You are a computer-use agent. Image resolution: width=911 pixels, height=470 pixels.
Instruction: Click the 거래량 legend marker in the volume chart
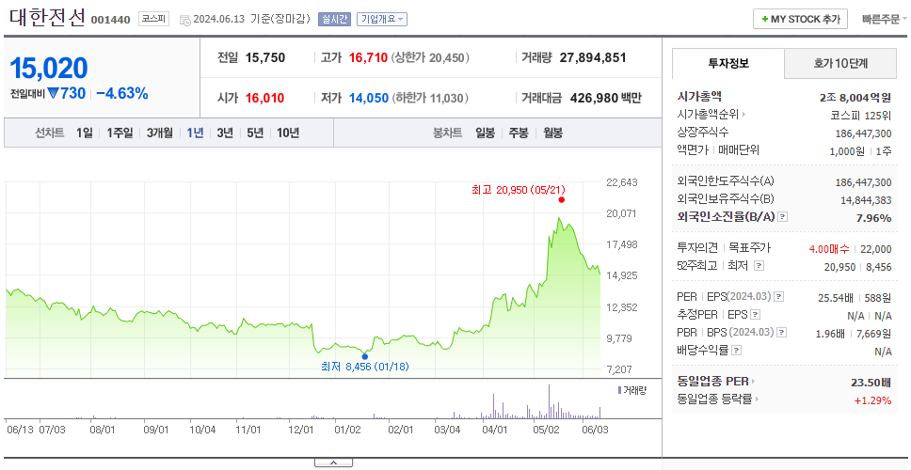coord(619,390)
